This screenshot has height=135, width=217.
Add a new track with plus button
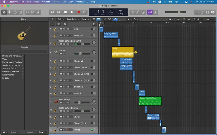pos(53,24)
